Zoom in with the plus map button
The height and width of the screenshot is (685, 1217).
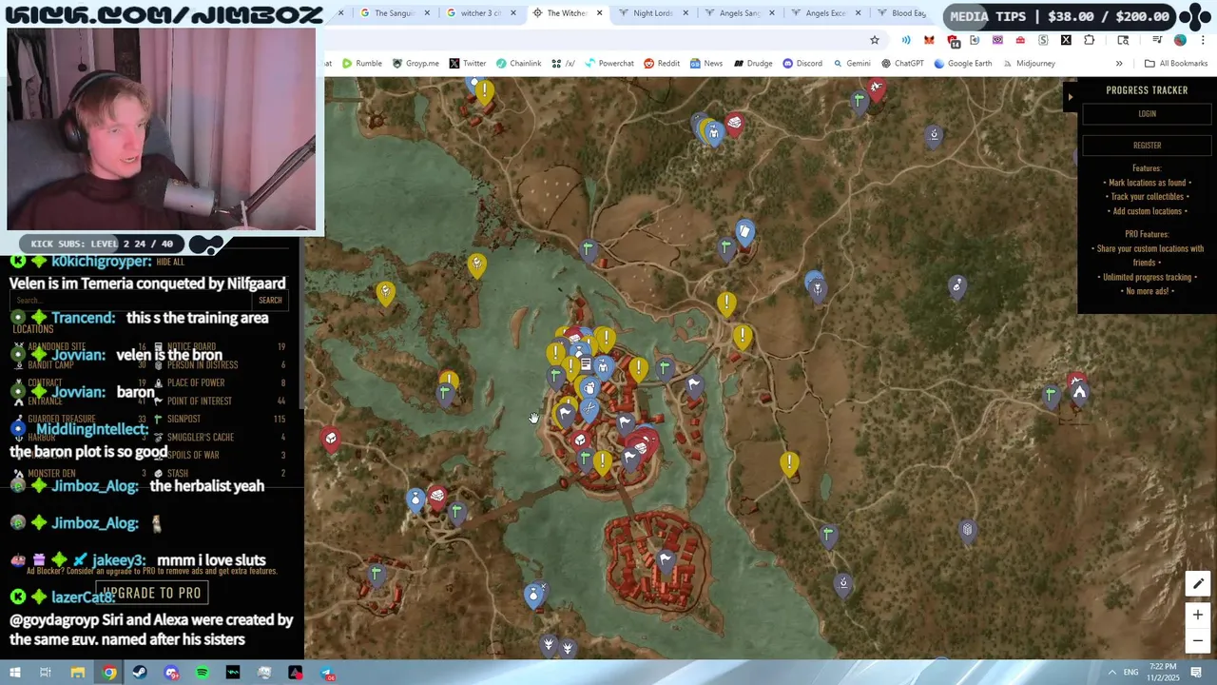coord(1198,616)
